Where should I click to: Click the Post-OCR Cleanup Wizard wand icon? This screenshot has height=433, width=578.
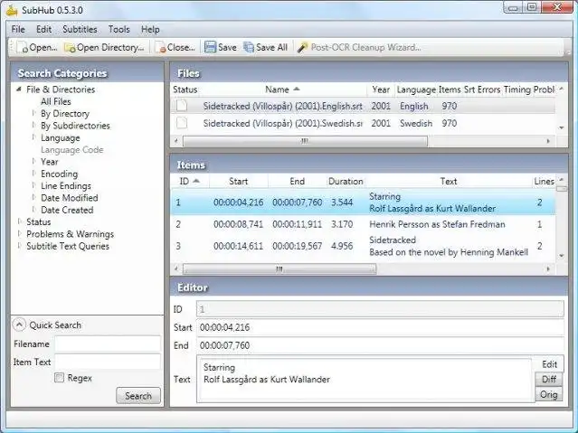click(303, 47)
